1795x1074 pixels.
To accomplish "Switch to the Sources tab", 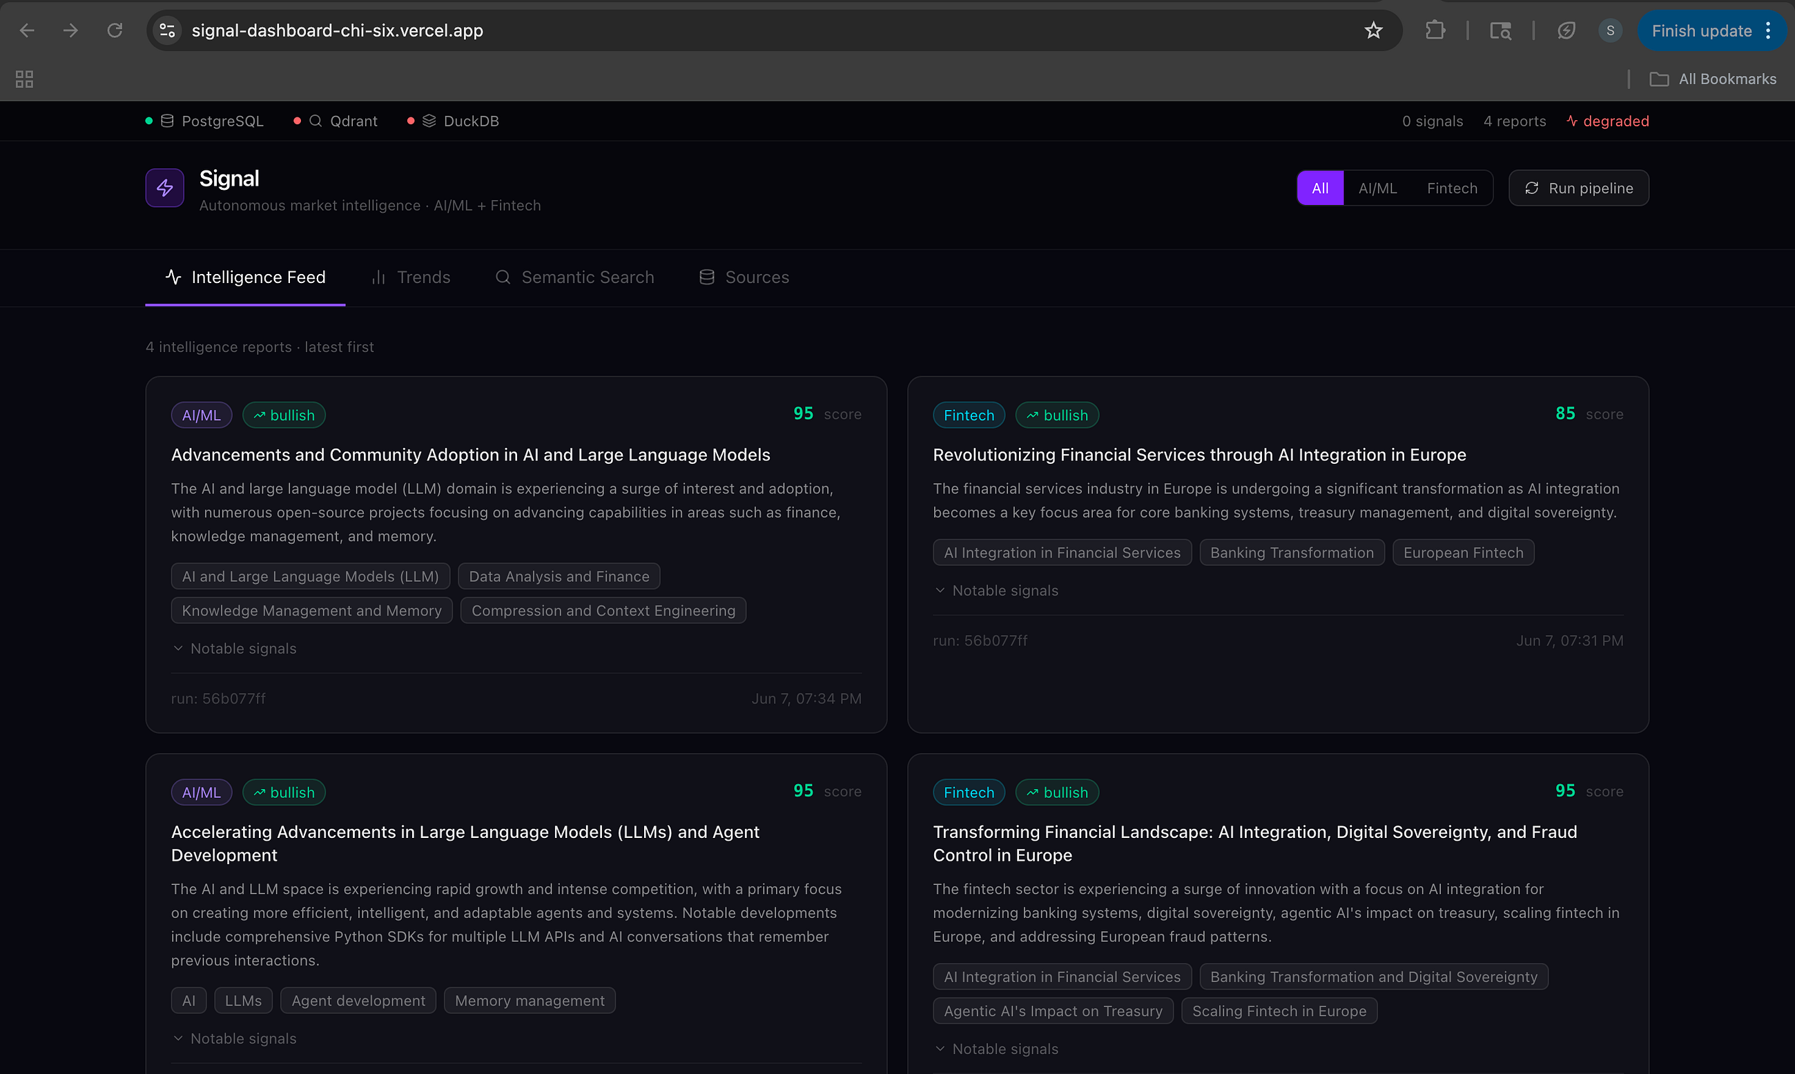I will click(x=744, y=277).
